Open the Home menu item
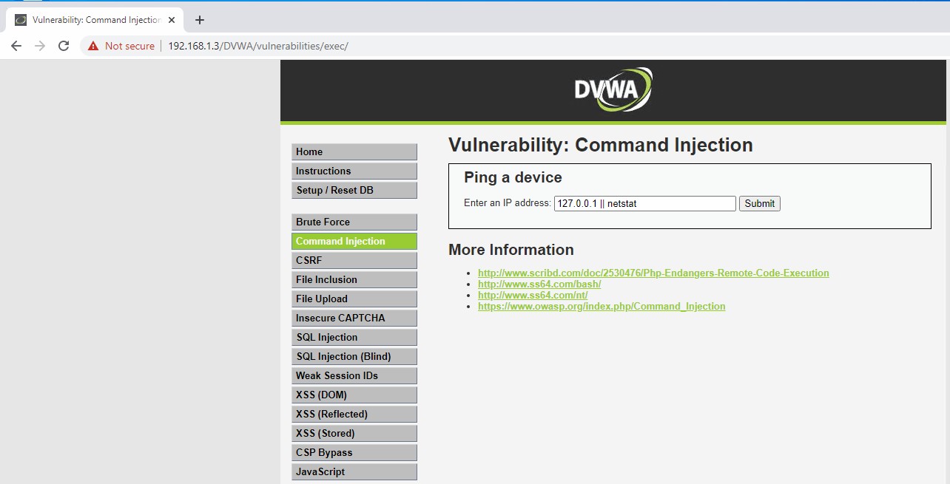The width and height of the screenshot is (950, 484). tap(354, 151)
